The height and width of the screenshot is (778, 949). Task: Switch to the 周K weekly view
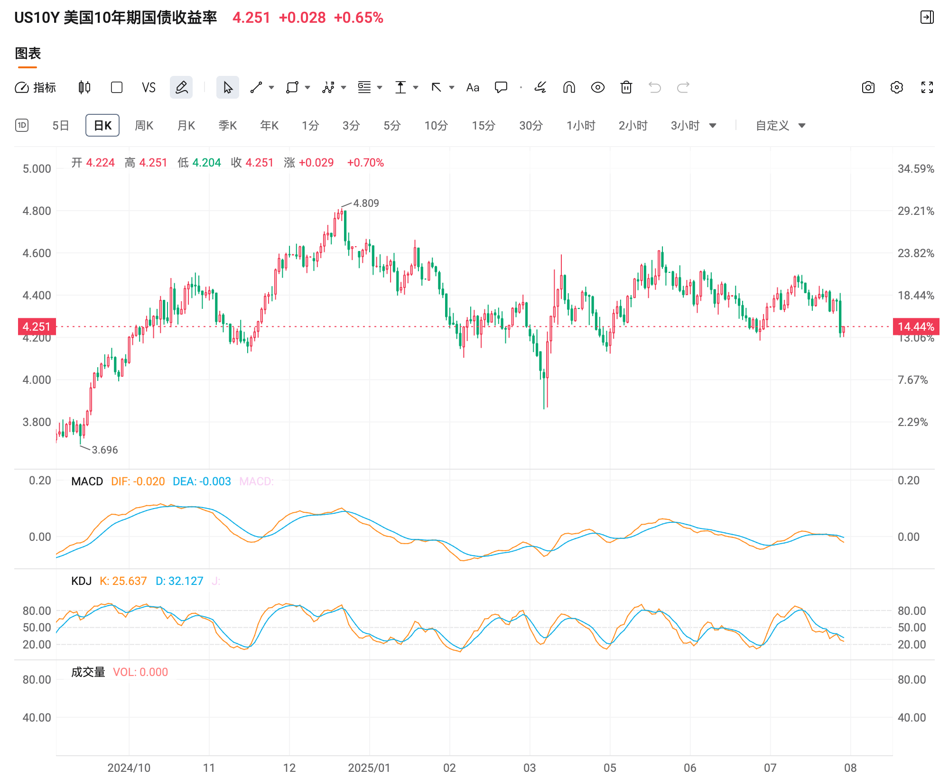(x=144, y=125)
